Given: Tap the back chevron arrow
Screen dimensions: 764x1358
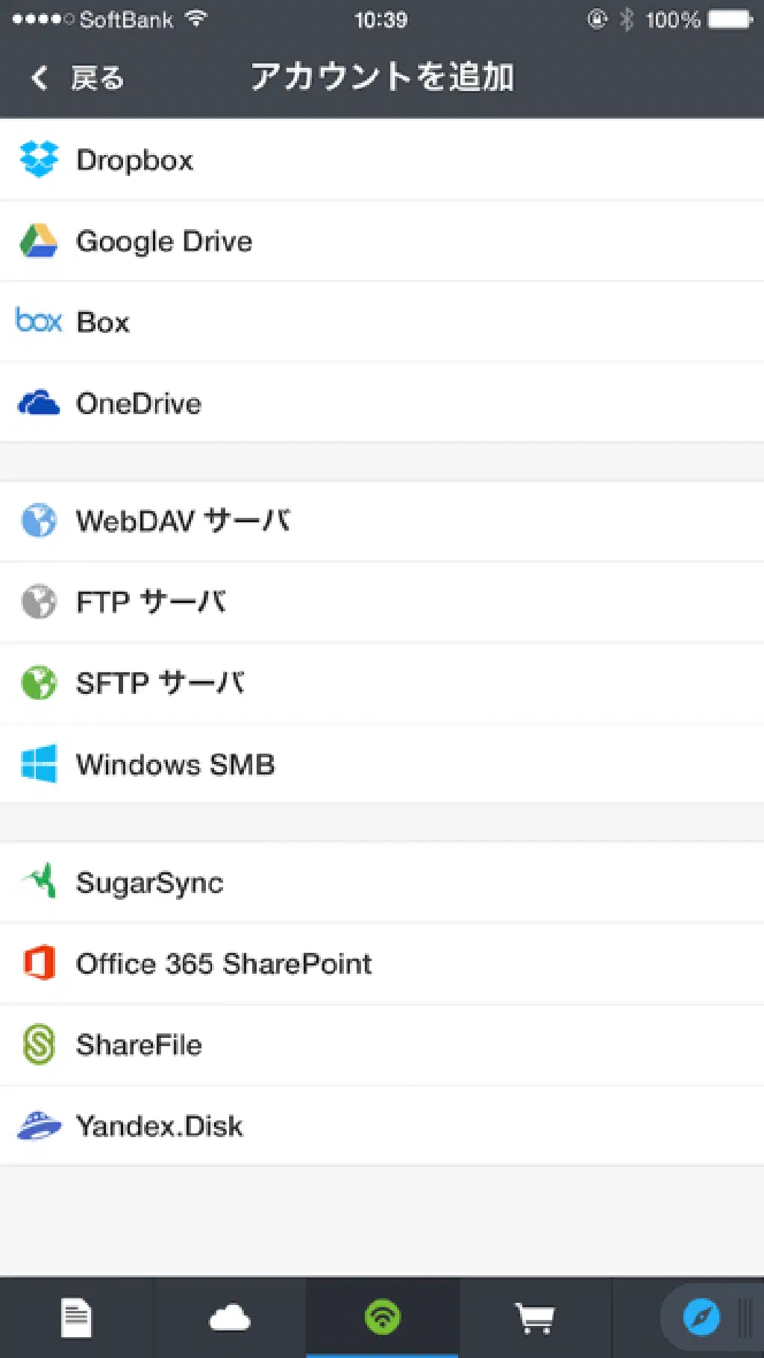Looking at the screenshot, I should 40,78.
